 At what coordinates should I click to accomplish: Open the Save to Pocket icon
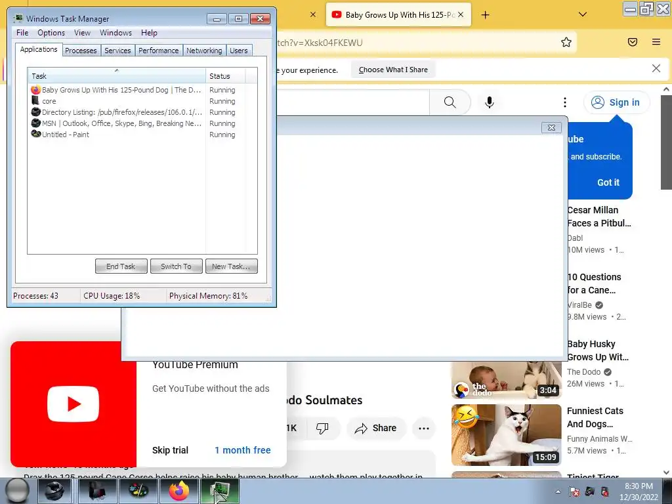pyautogui.click(x=633, y=42)
